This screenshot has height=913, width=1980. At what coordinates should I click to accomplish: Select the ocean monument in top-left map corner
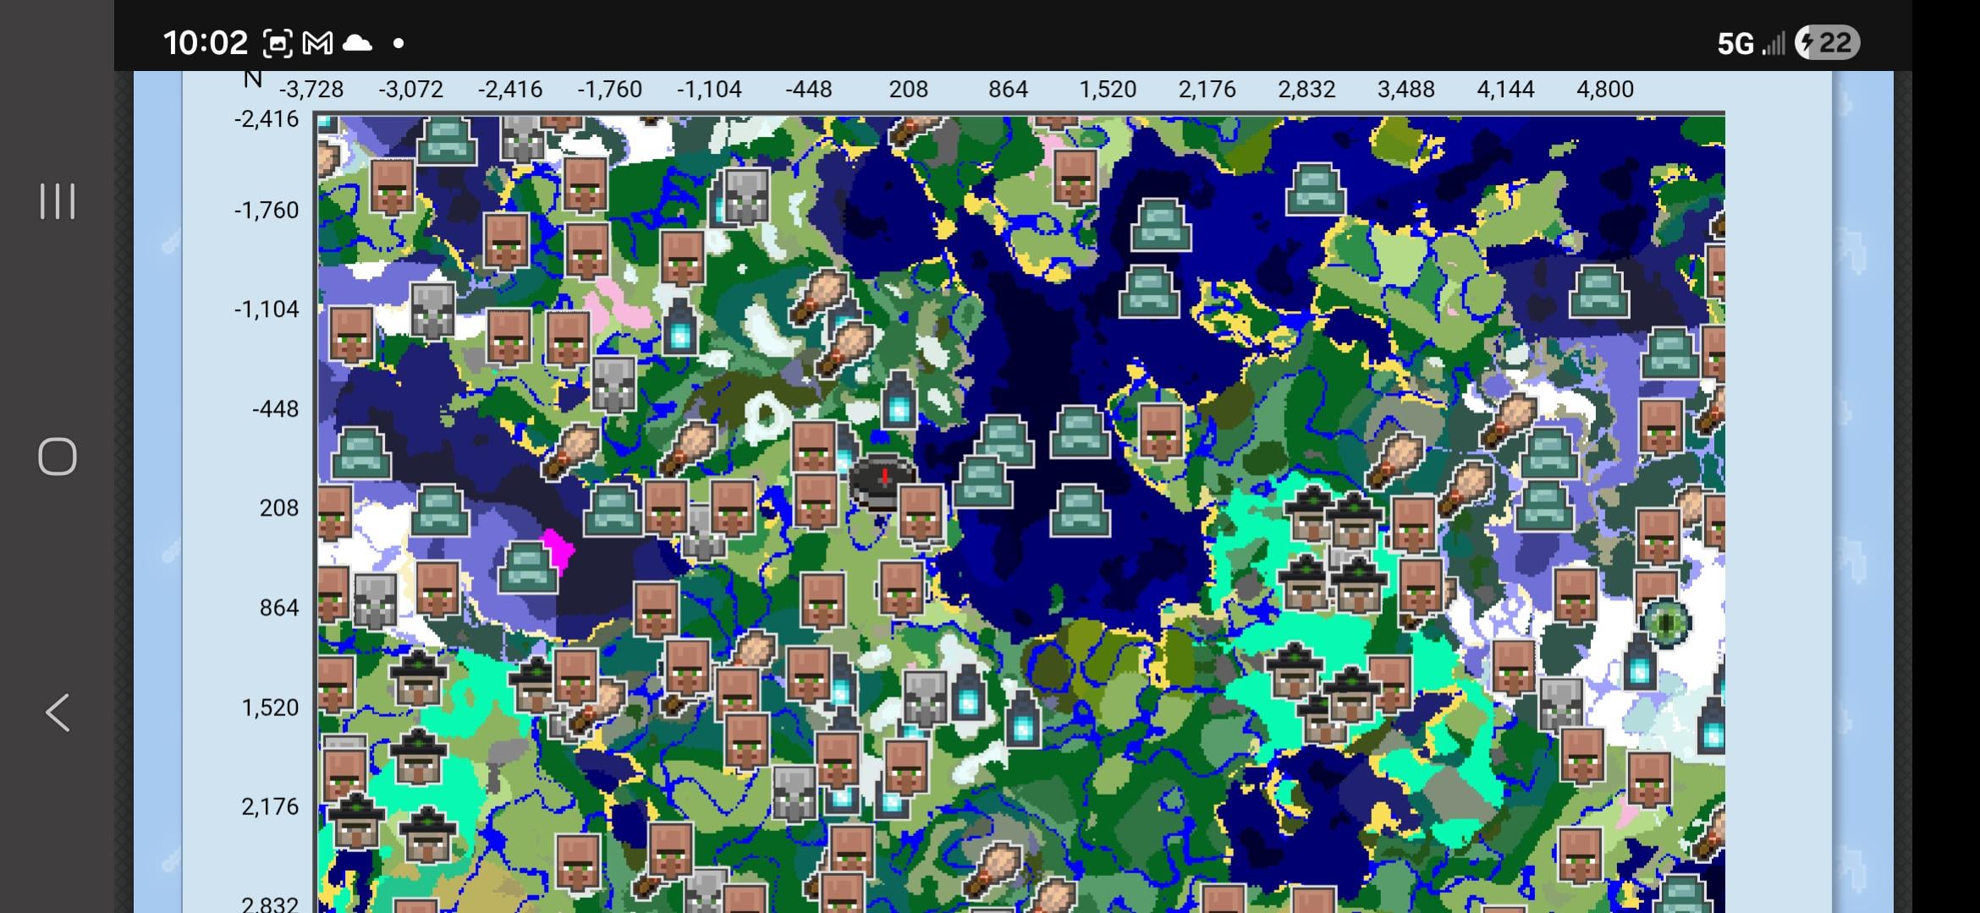pyautogui.click(x=448, y=139)
